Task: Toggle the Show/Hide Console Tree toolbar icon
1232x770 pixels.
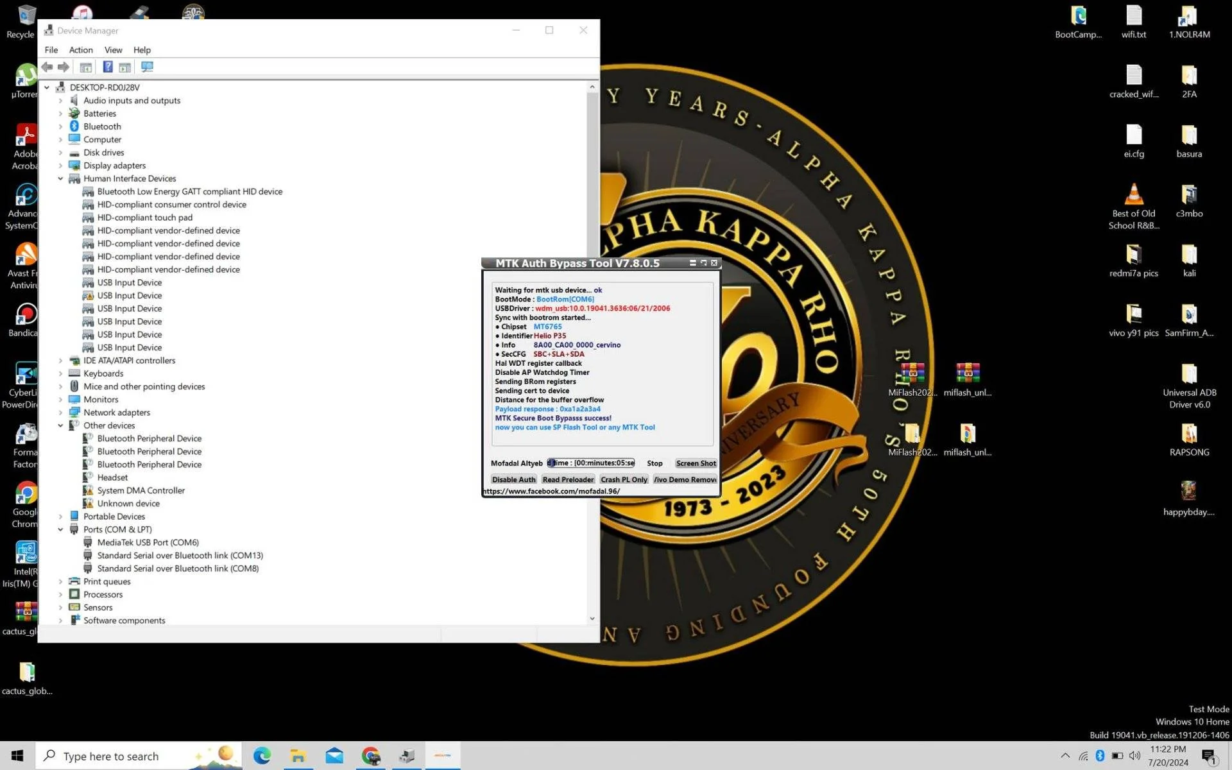Action: [85, 67]
